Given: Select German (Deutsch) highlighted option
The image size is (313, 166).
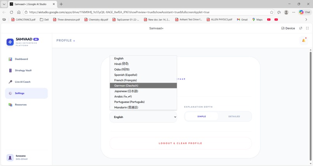Looking at the screenshot, I should click(143, 86).
